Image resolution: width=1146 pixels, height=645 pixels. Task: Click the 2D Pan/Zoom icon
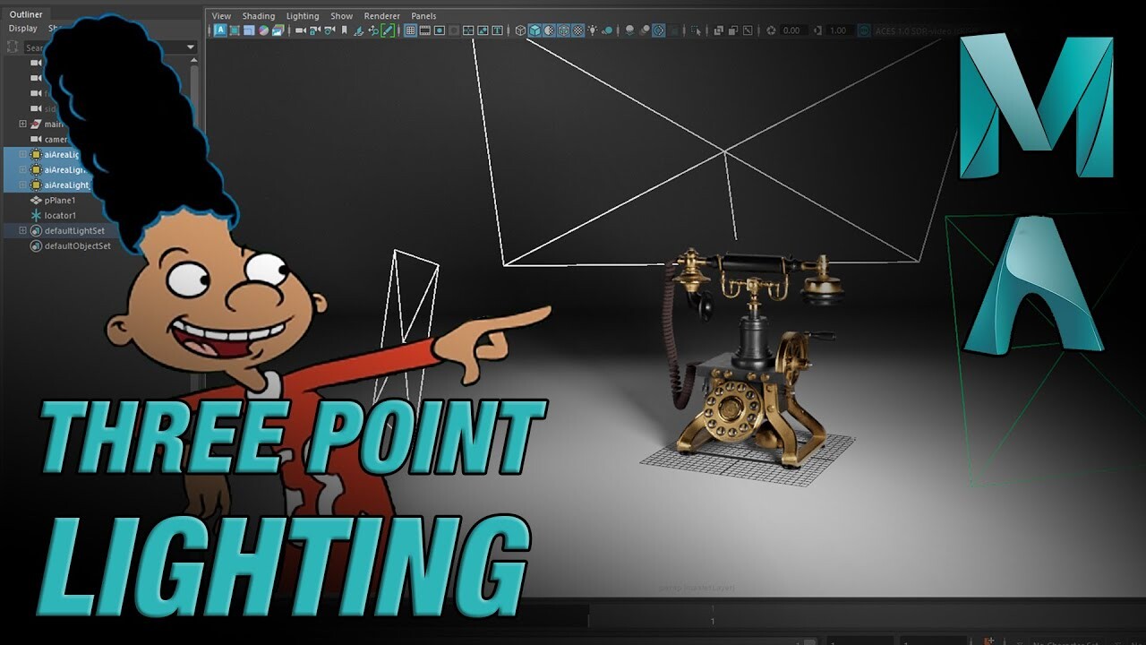tap(372, 30)
